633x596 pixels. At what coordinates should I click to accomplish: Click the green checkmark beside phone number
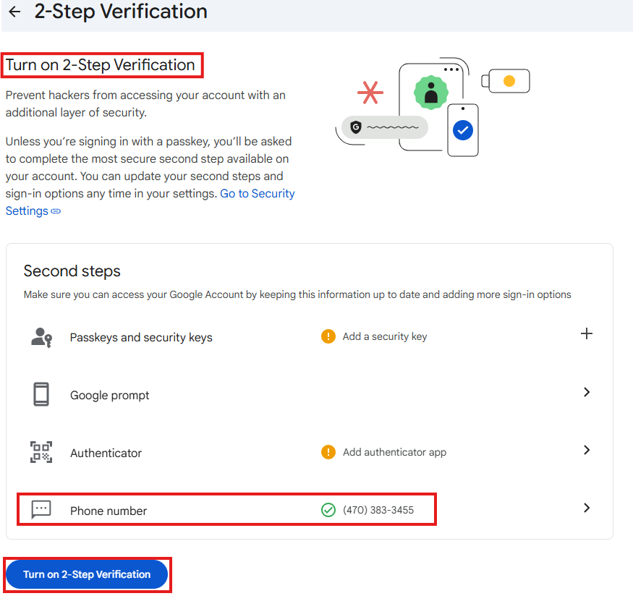pyautogui.click(x=328, y=510)
